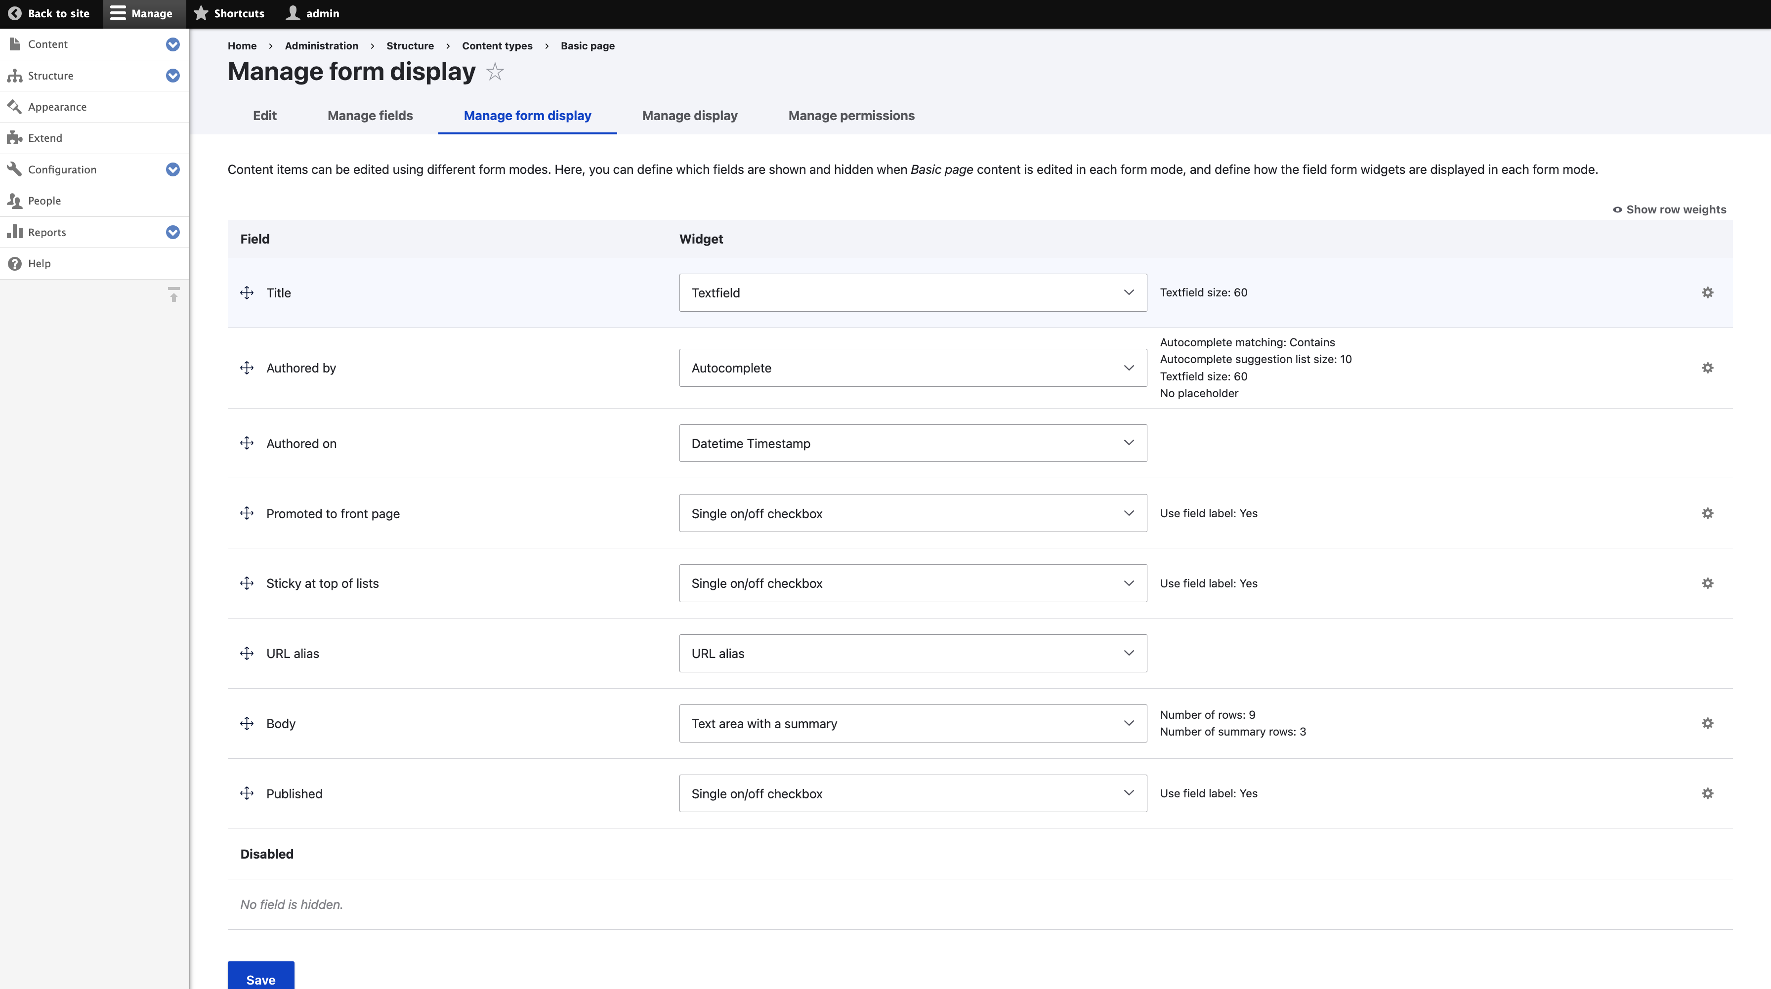Click the Save button
The height and width of the screenshot is (989, 1771).
coord(260,979)
